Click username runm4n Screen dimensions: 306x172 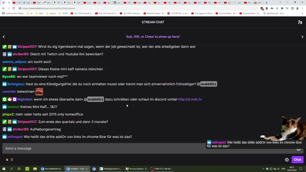point(9,92)
